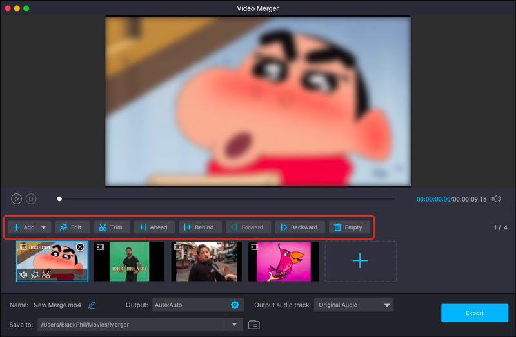The width and height of the screenshot is (516, 337).
Task: Select the Trim scissors tool
Action: click(x=112, y=227)
